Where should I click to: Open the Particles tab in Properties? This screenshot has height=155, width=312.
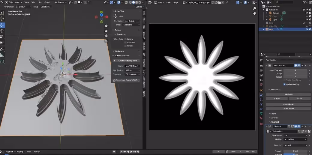[261, 100]
